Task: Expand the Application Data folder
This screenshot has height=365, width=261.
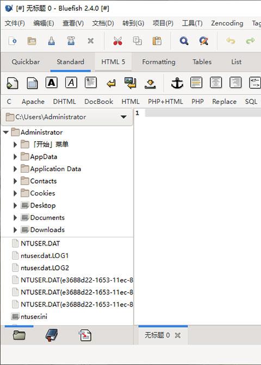Action: pyautogui.click(x=15, y=169)
